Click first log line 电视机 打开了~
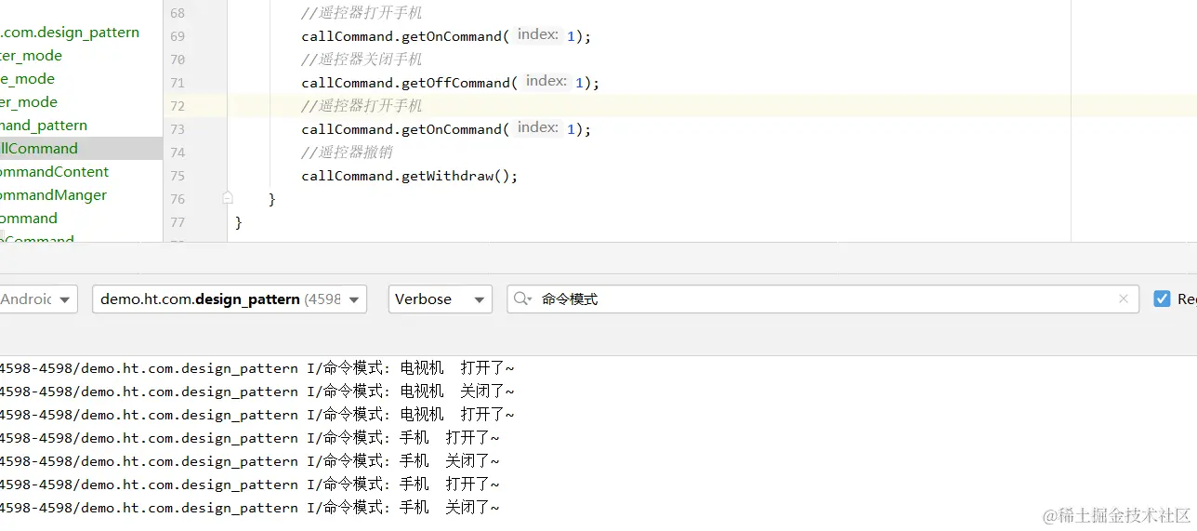This screenshot has width=1197, height=531. [257, 368]
